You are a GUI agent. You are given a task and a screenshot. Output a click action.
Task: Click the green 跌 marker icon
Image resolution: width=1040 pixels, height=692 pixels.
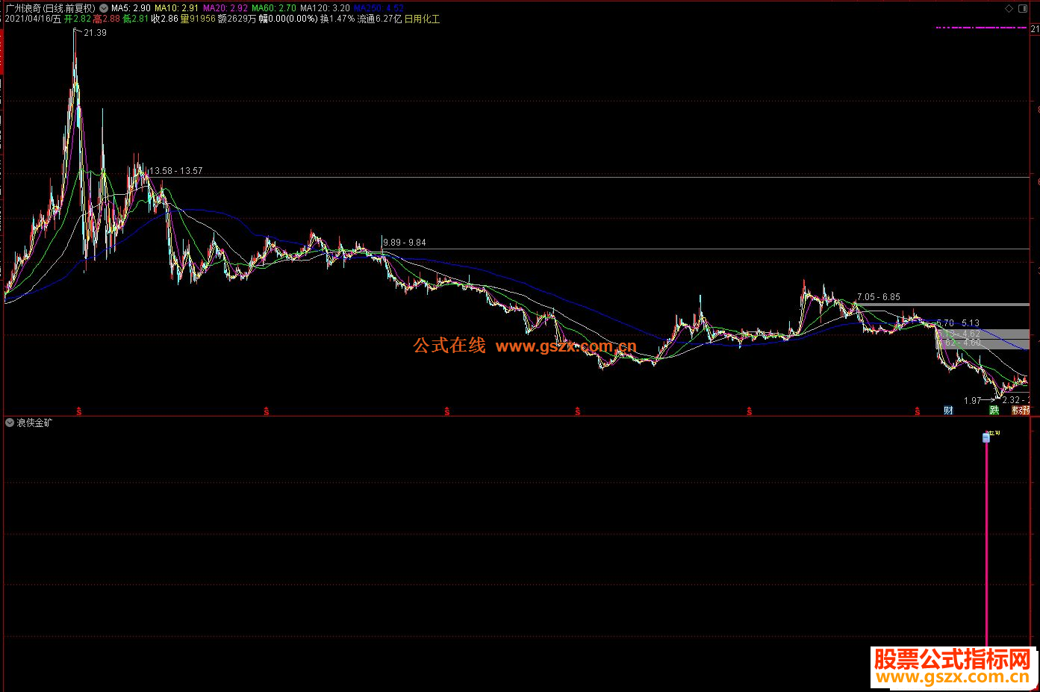(x=994, y=411)
